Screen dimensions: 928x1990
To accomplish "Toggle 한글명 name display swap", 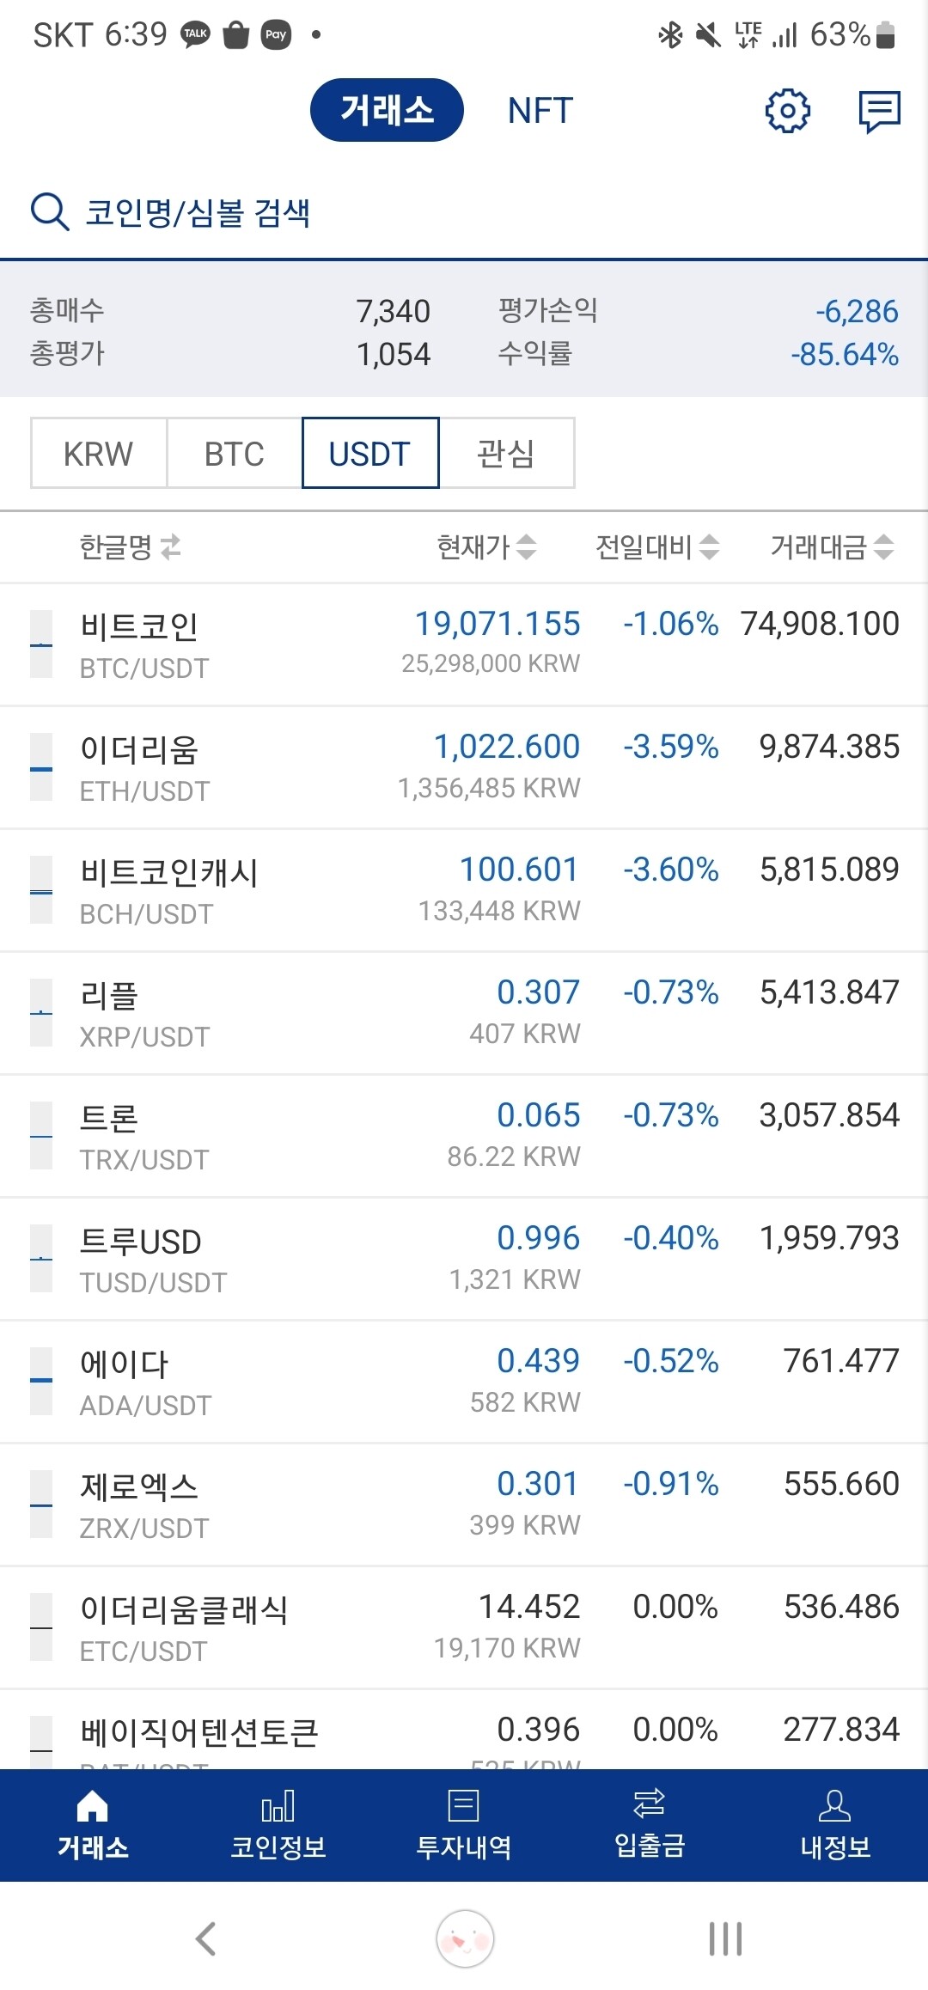I will point(171,546).
